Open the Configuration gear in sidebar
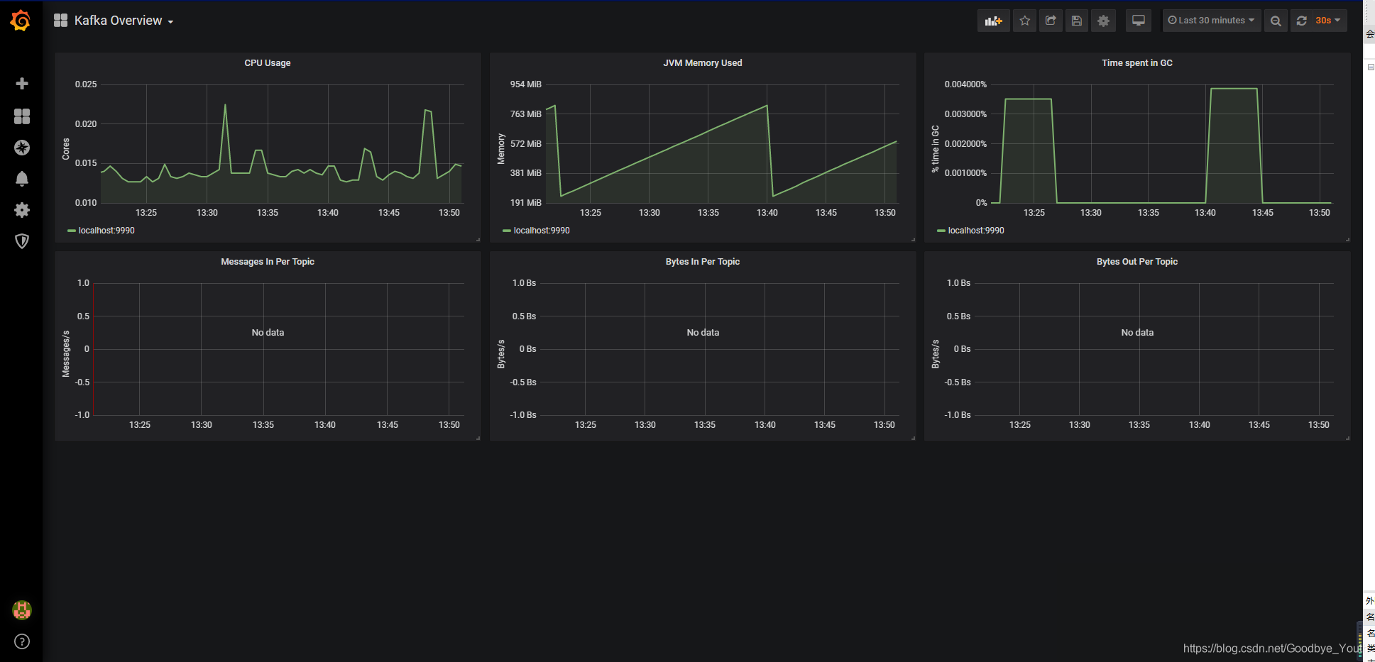1375x662 pixels. point(22,210)
